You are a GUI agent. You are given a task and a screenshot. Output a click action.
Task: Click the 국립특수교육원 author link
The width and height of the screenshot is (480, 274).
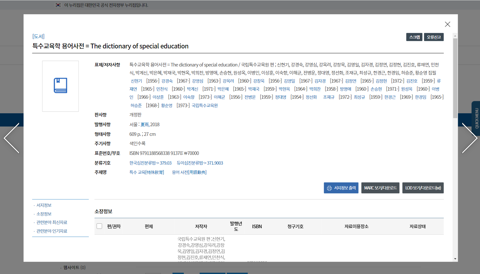point(205,106)
